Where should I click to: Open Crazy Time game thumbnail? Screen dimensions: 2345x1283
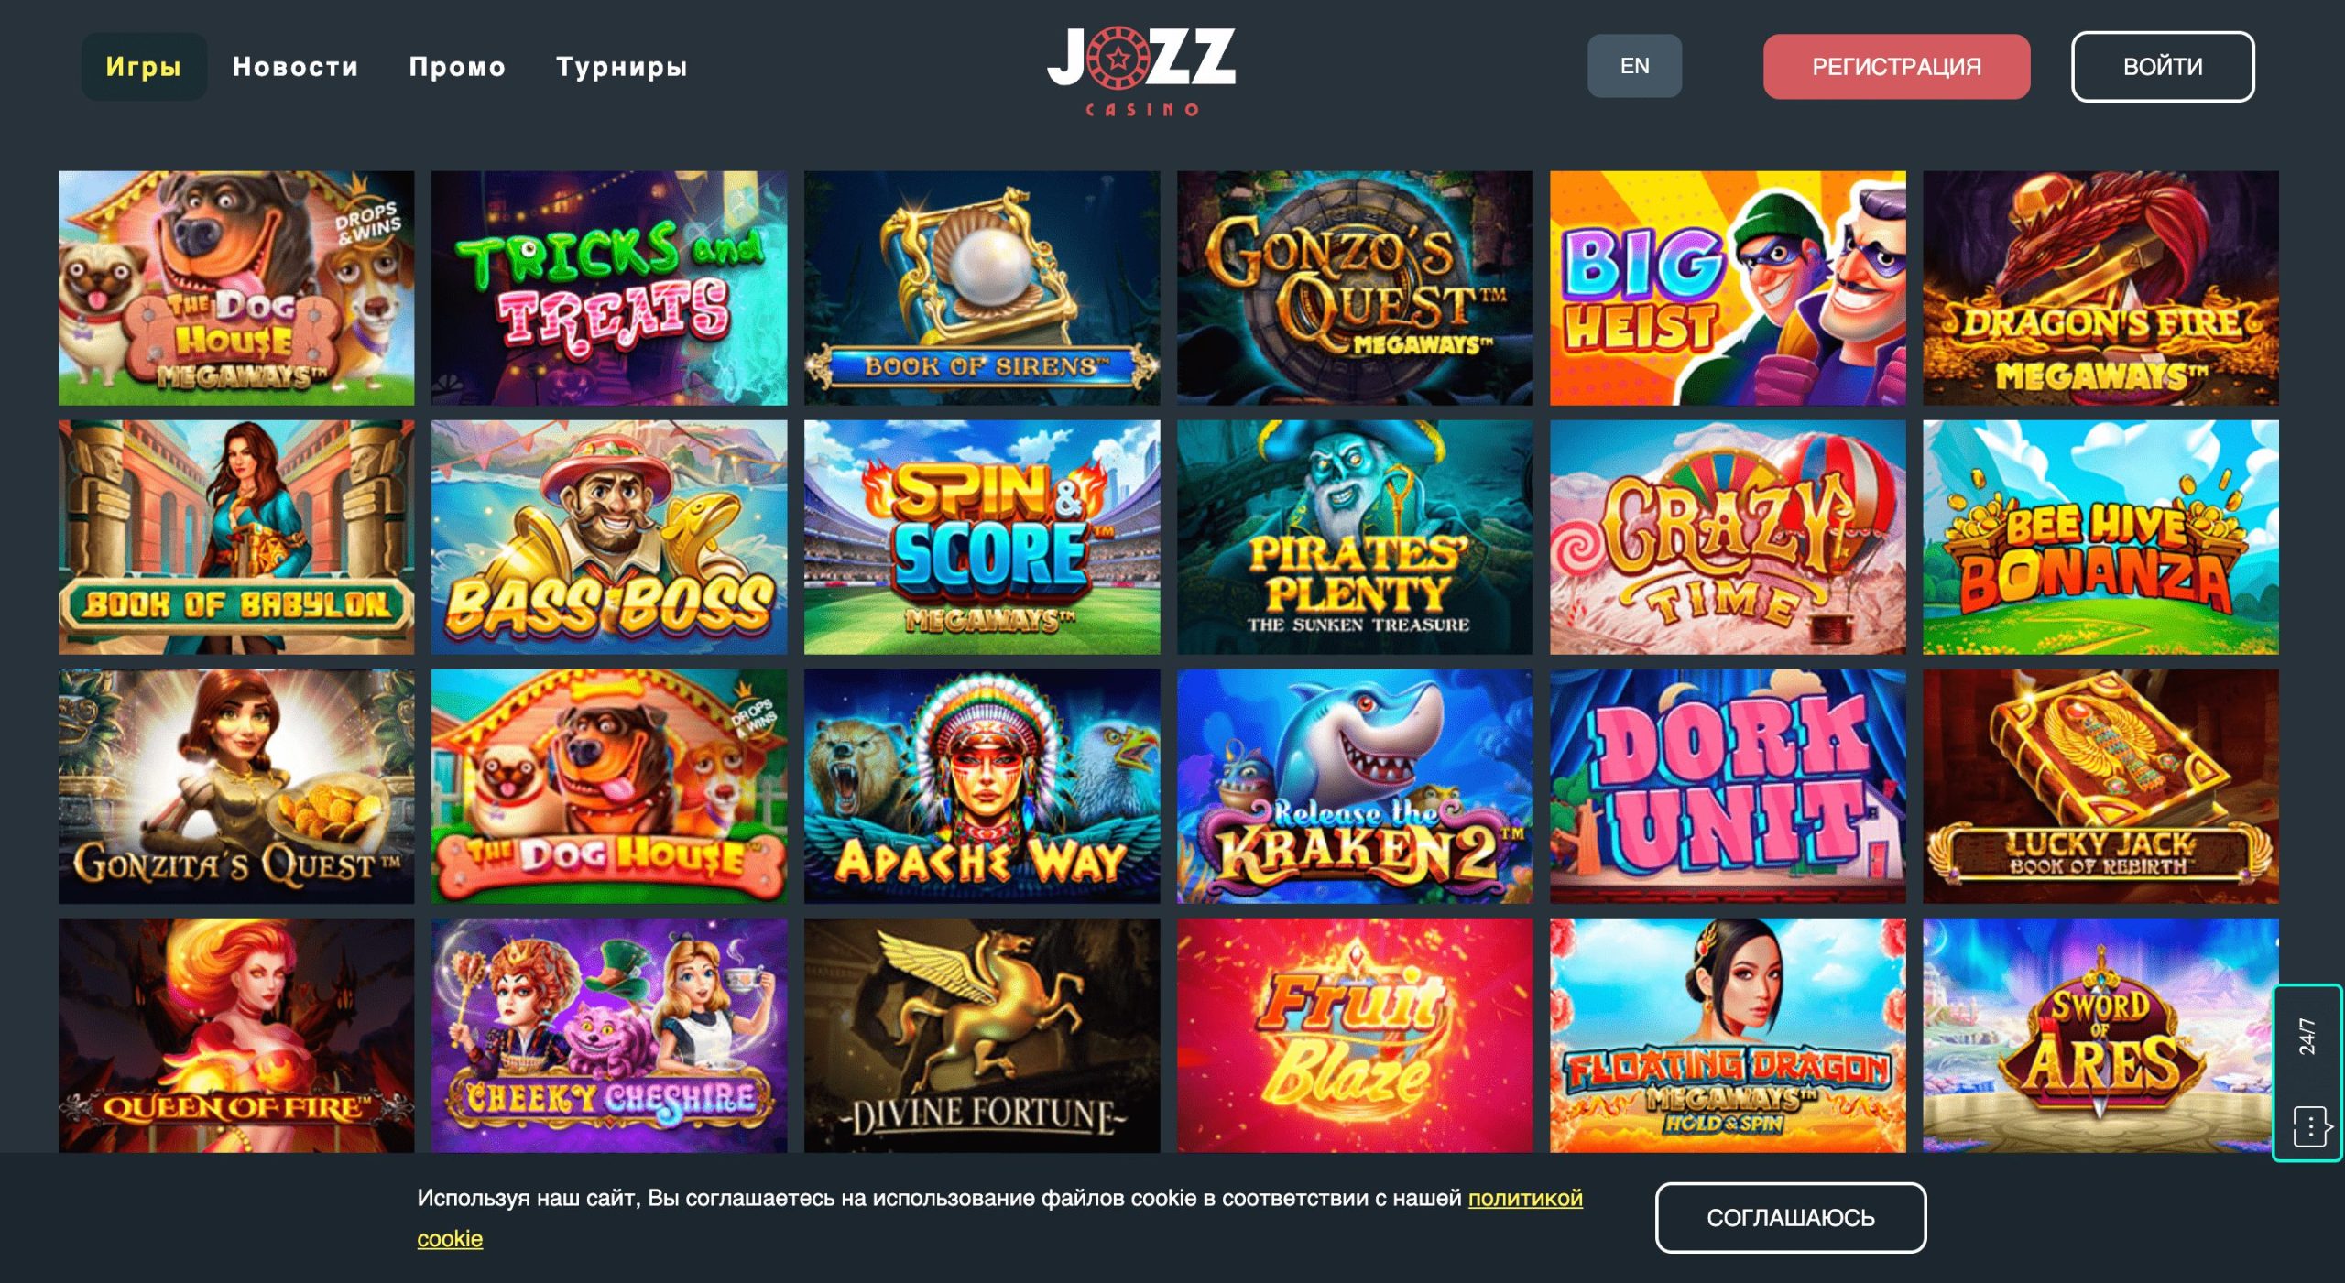(1728, 537)
